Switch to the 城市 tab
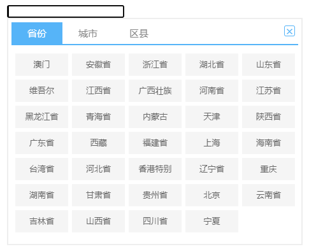This screenshot has height=249, width=309. click(x=88, y=33)
